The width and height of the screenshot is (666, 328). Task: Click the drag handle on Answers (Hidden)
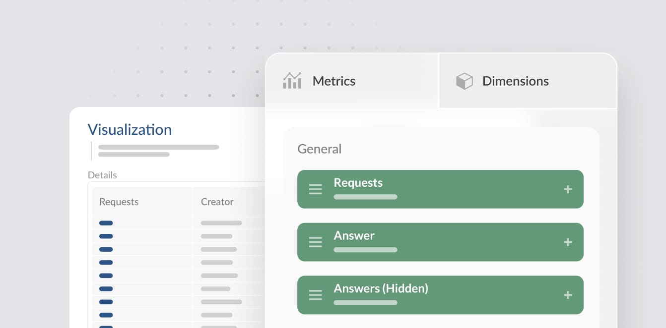point(316,295)
